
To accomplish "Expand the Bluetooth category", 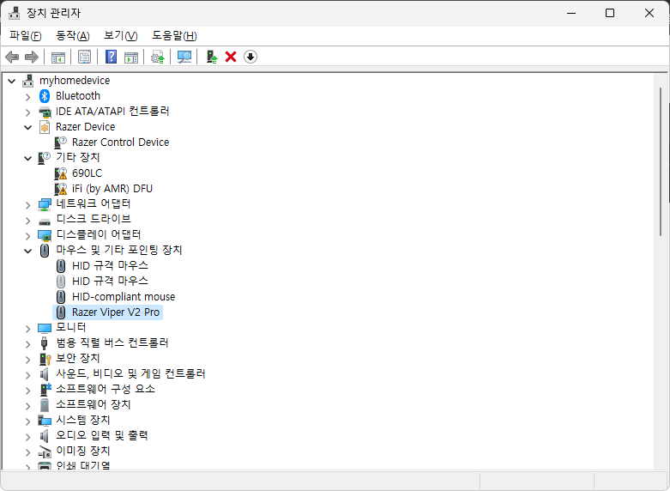I will 28,97.
